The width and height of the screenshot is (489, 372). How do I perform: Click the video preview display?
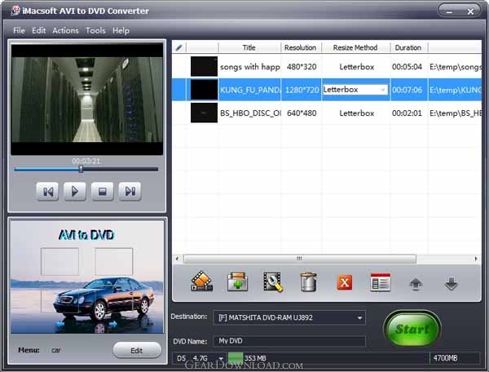pos(86,99)
